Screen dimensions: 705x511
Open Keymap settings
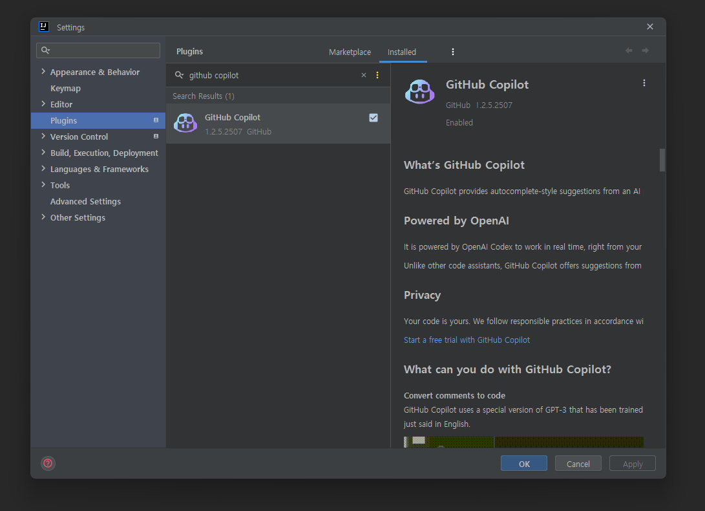click(x=66, y=88)
